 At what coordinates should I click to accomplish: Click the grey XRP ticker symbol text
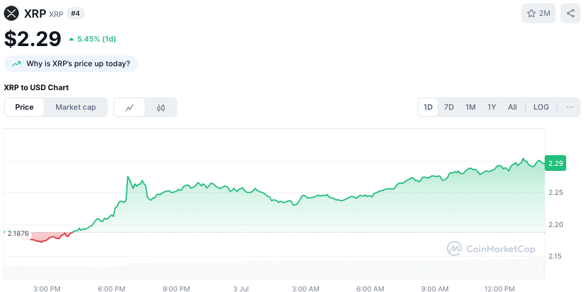pyautogui.click(x=56, y=15)
